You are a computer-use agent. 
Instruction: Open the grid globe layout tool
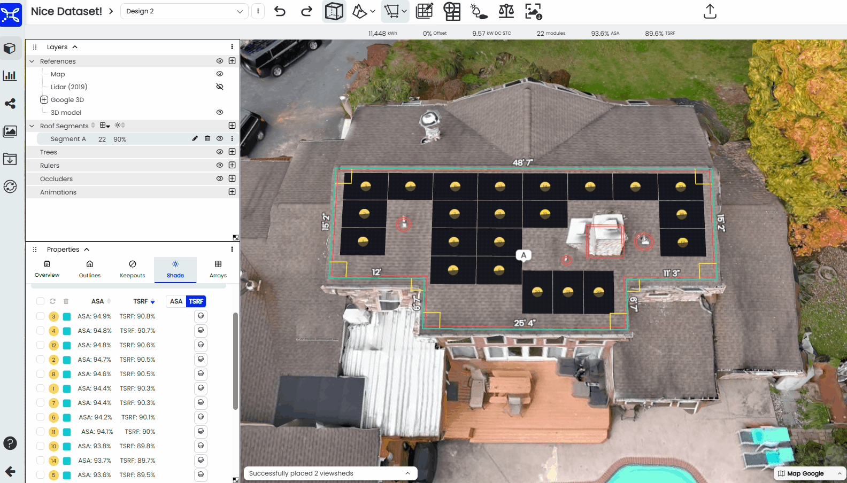tap(452, 11)
